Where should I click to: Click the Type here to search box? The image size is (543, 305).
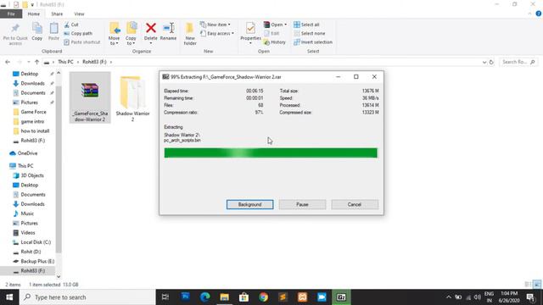tap(87, 297)
